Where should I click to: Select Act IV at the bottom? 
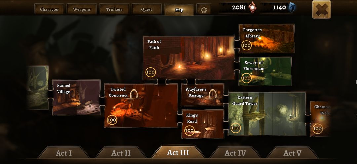(x=235, y=153)
